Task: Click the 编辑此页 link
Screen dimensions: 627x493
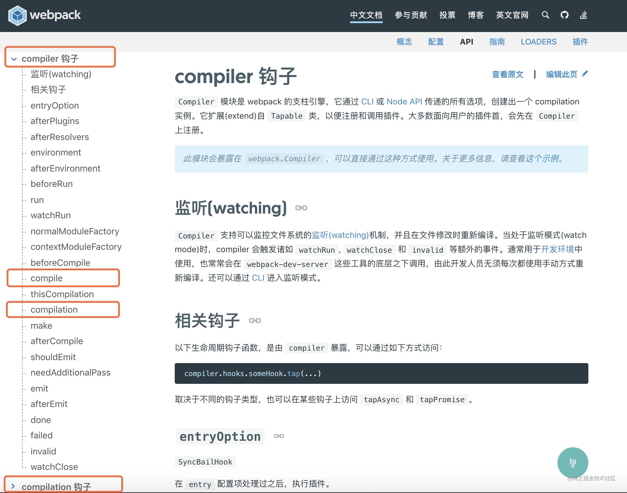Action: [562, 74]
